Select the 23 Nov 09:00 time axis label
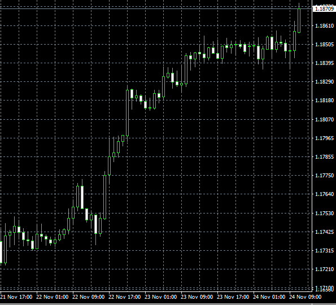The height and width of the screenshot is (305, 336). click(x=197, y=297)
